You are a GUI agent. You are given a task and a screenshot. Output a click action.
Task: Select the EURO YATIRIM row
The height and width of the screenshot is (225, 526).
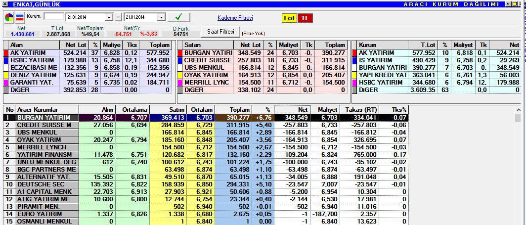pyautogui.click(x=206, y=214)
